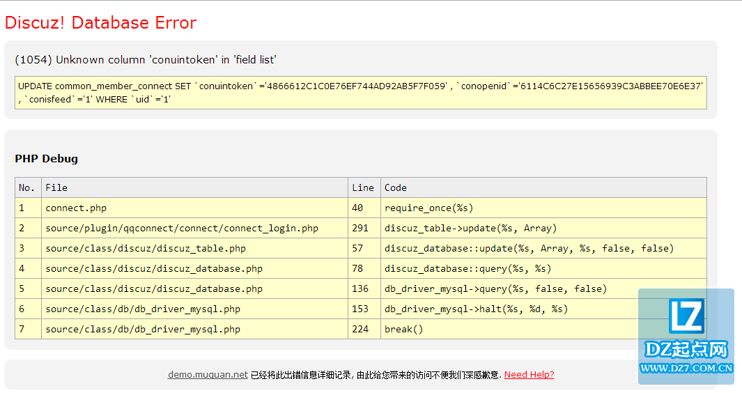The image size is (742, 393).
Task: Click line number 57 cell
Action: pos(364,248)
